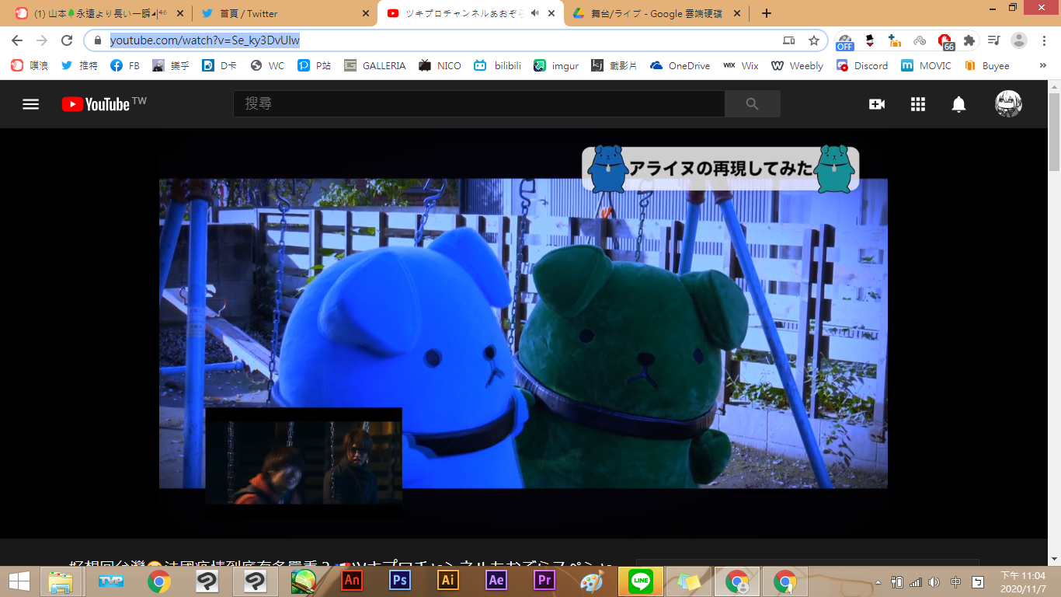Click the gray linked-circles extension icon
The height and width of the screenshot is (597, 1061).
[920, 40]
